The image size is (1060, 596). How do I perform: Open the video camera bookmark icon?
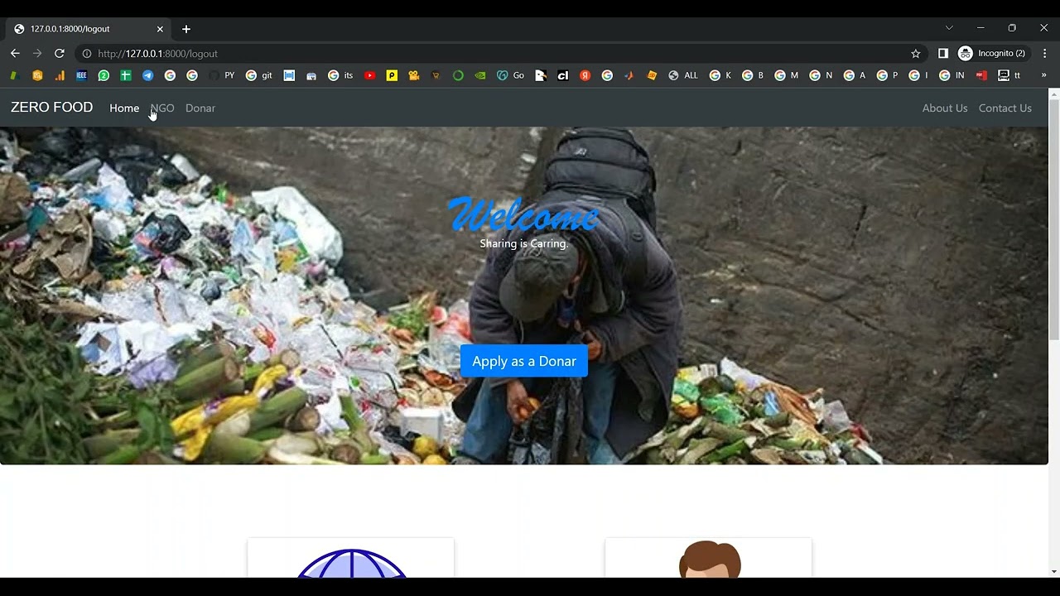(x=414, y=75)
